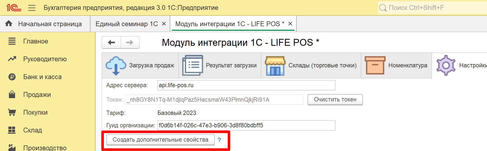Click the Главное section icon
487x151 pixels.
pos(12,41)
